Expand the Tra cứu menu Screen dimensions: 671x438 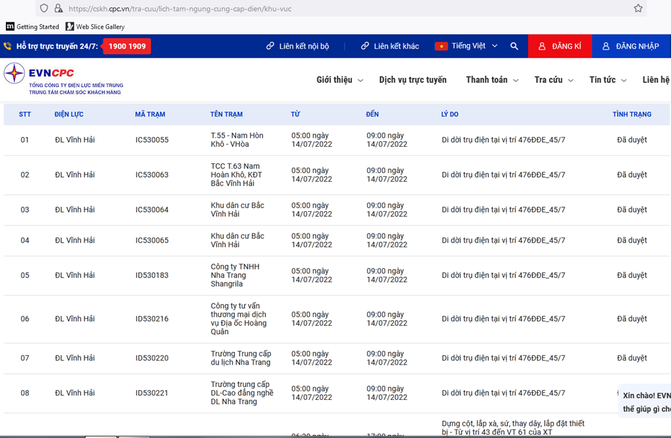(x=554, y=80)
